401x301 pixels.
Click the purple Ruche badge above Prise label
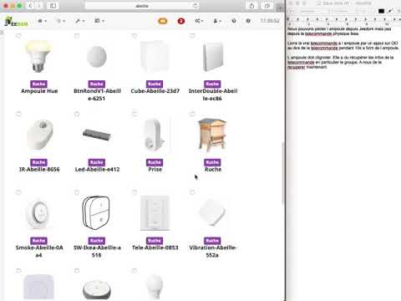(x=155, y=162)
